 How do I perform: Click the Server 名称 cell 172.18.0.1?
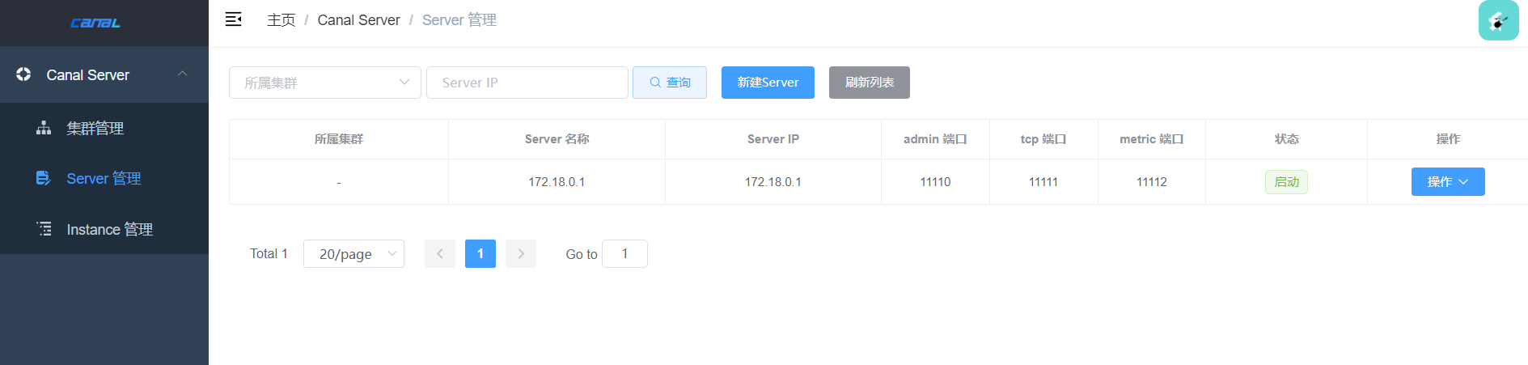tap(557, 182)
